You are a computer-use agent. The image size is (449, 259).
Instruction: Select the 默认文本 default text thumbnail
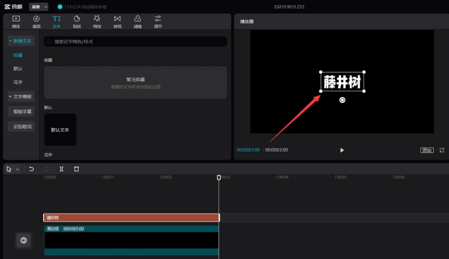point(60,129)
